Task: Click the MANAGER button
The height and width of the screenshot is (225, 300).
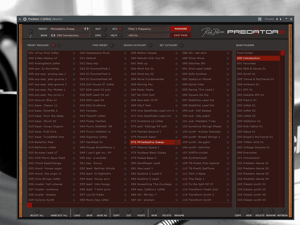Action: pyautogui.click(x=180, y=29)
